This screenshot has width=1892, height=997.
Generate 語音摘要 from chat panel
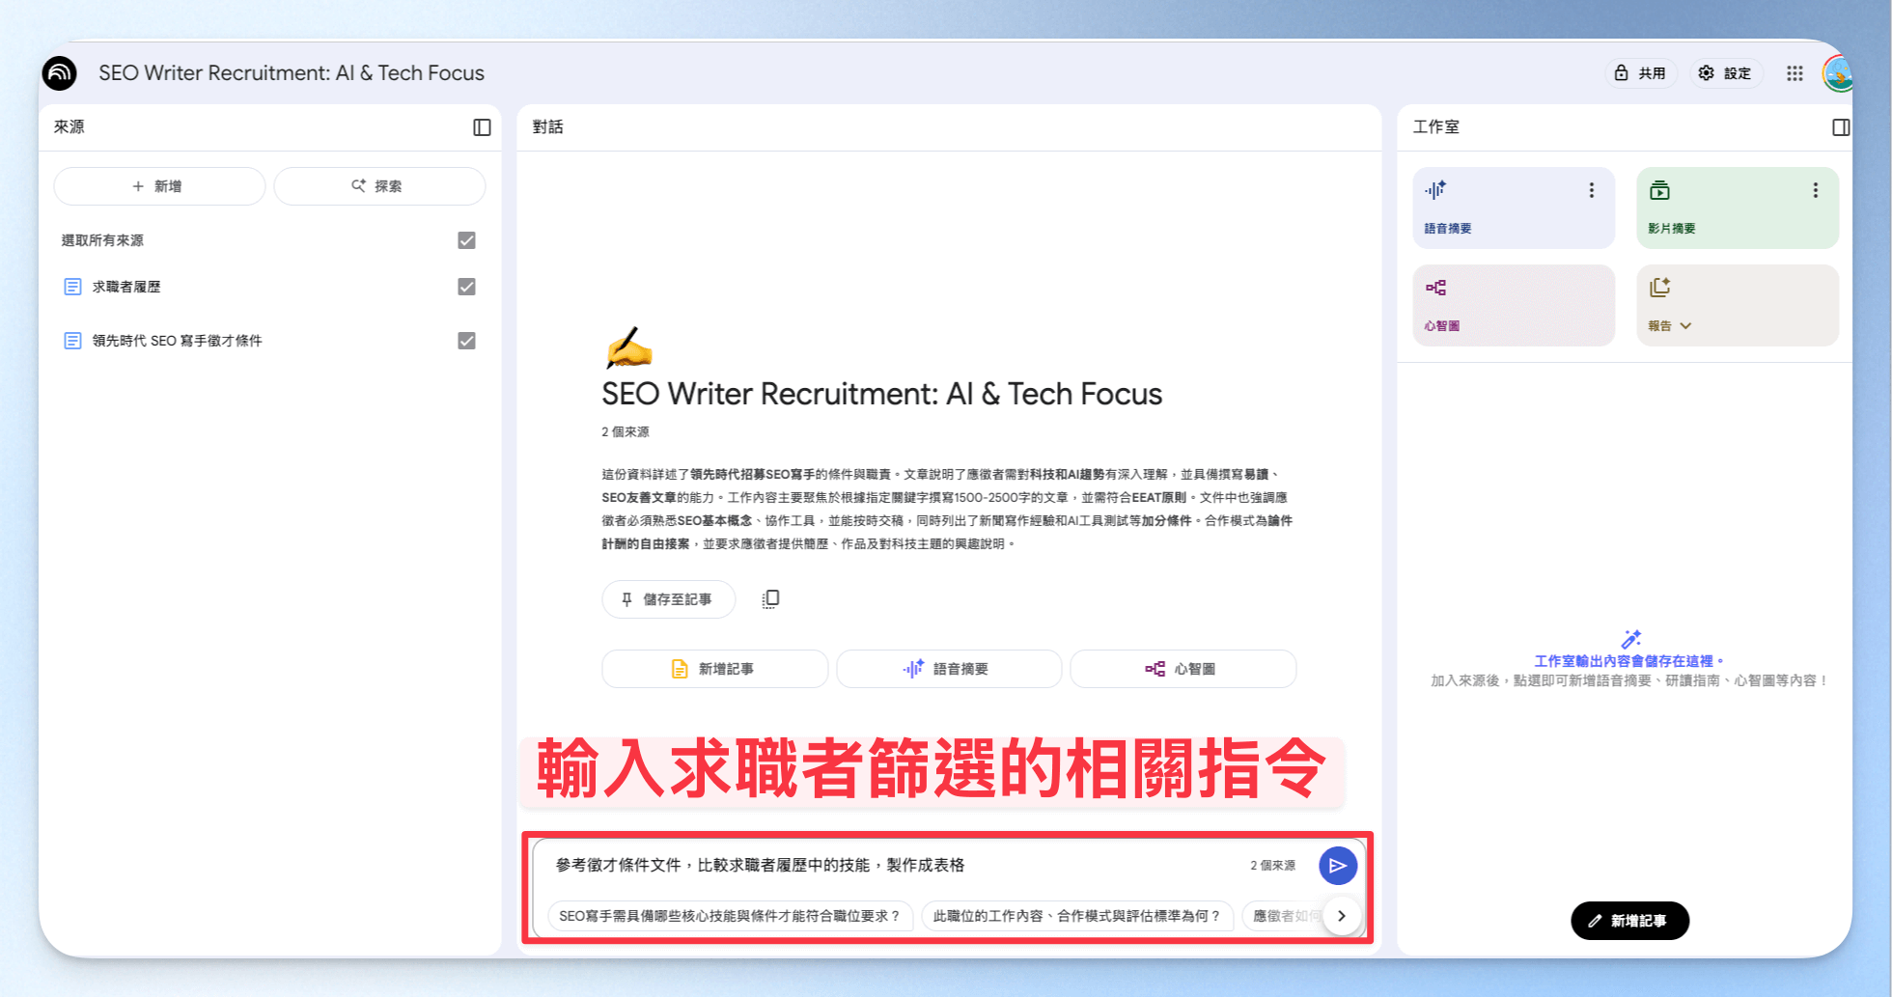tap(949, 669)
